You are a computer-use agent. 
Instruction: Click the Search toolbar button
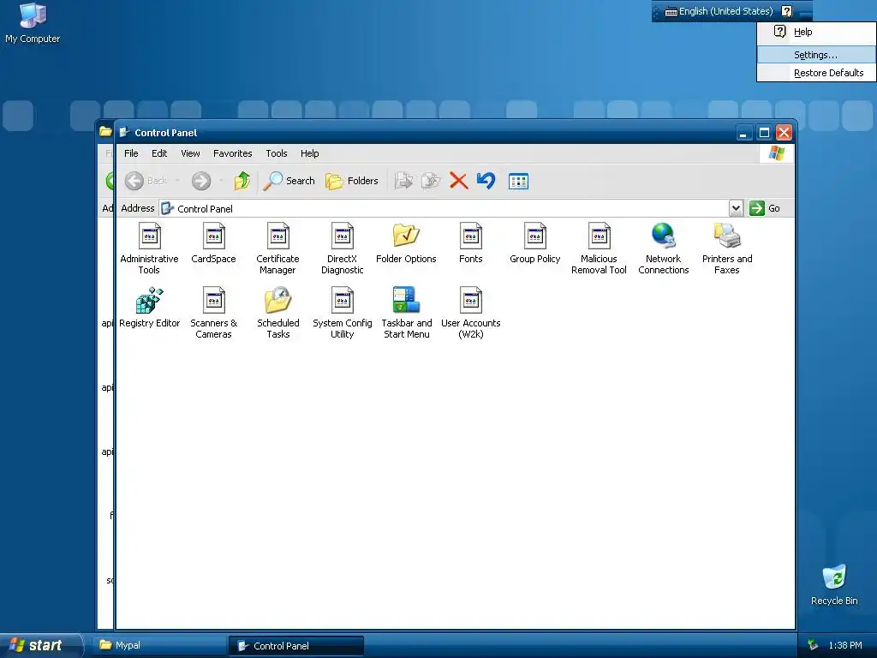point(289,181)
